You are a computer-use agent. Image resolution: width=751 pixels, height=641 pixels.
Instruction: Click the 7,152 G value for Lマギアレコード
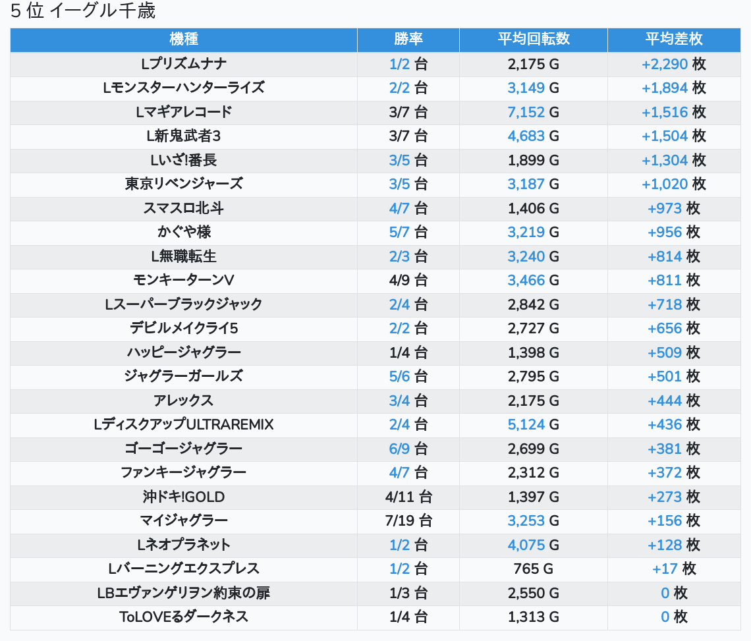click(x=533, y=112)
